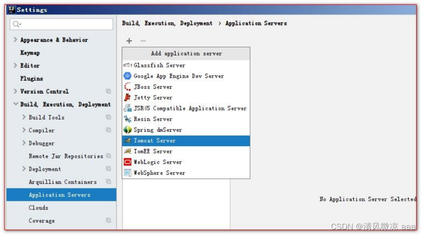Open Remote Jar Repositories settings

tap(66, 156)
